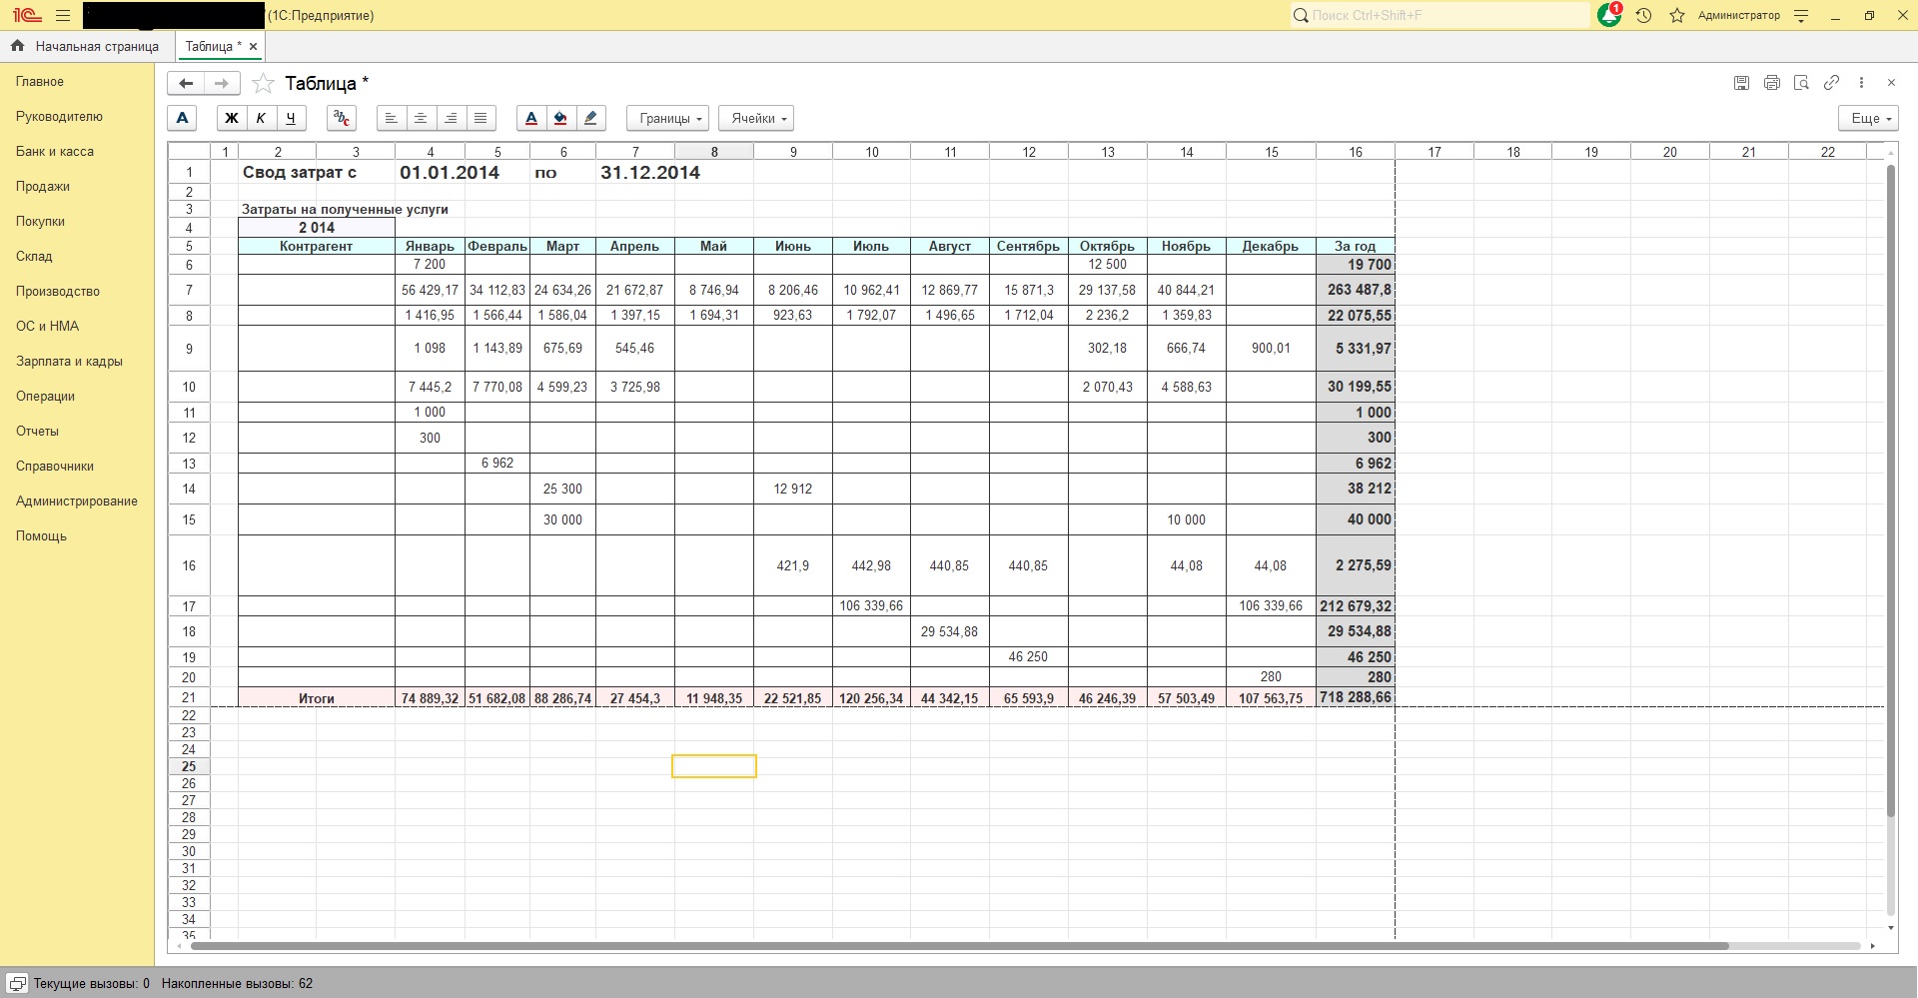Open the Покупки section
Viewport: 1918px width, 998px height.
pyautogui.click(x=40, y=222)
